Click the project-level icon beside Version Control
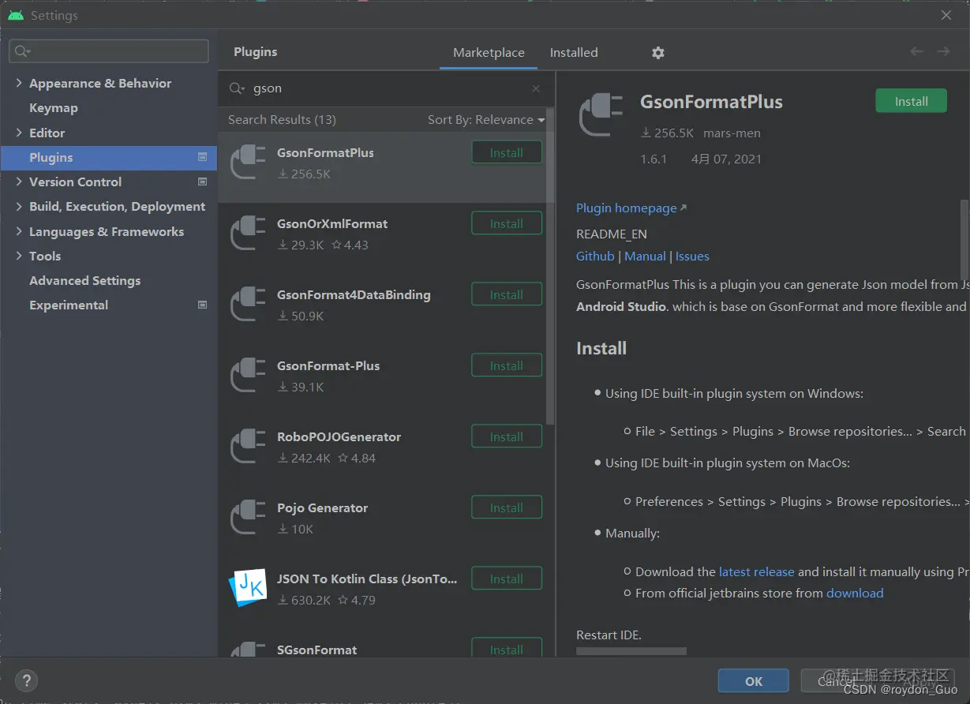Image resolution: width=970 pixels, height=704 pixels. pos(202,182)
